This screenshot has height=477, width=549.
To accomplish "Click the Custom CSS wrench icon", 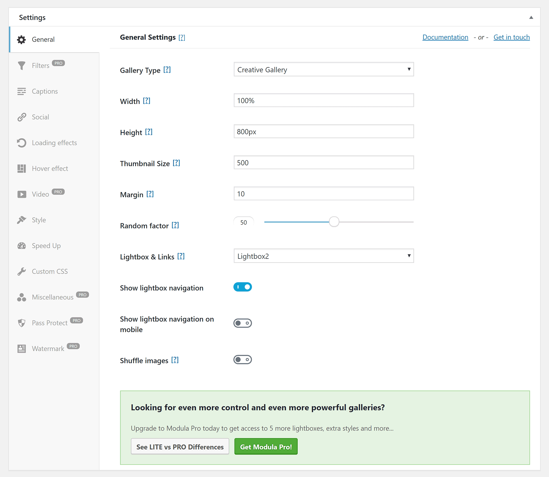I will click(21, 272).
